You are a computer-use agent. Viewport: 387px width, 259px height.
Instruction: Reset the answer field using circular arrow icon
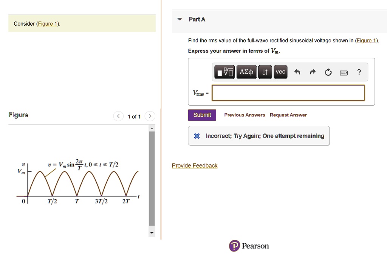coord(328,72)
